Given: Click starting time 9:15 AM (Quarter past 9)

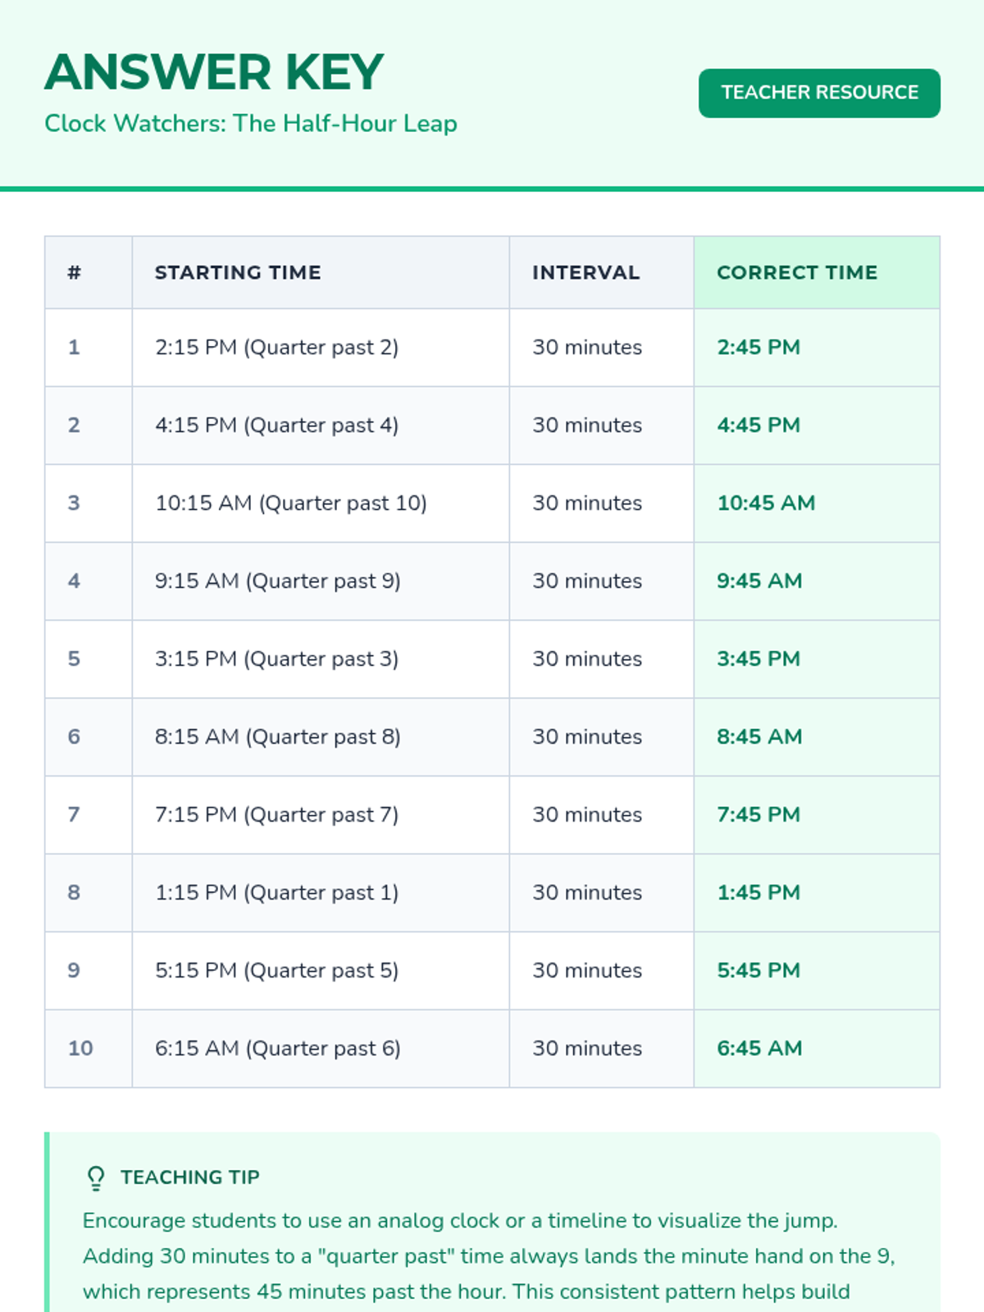Looking at the screenshot, I should click(277, 581).
